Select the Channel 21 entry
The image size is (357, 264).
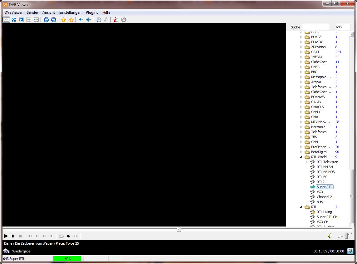click(x=325, y=197)
